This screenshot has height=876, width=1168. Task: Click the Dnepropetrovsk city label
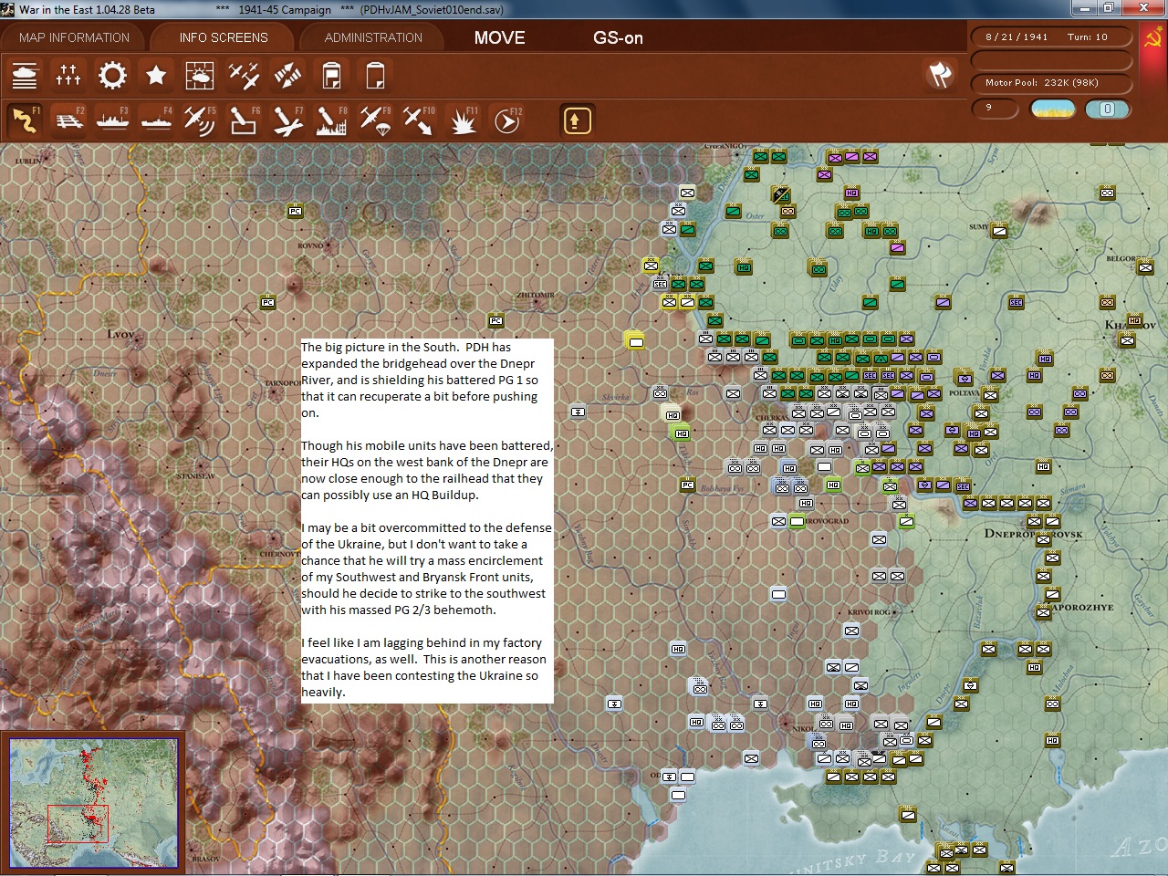pos(1034,534)
